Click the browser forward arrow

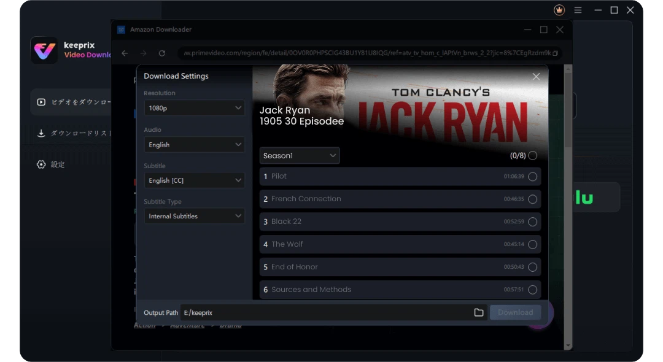click(143, 53)
